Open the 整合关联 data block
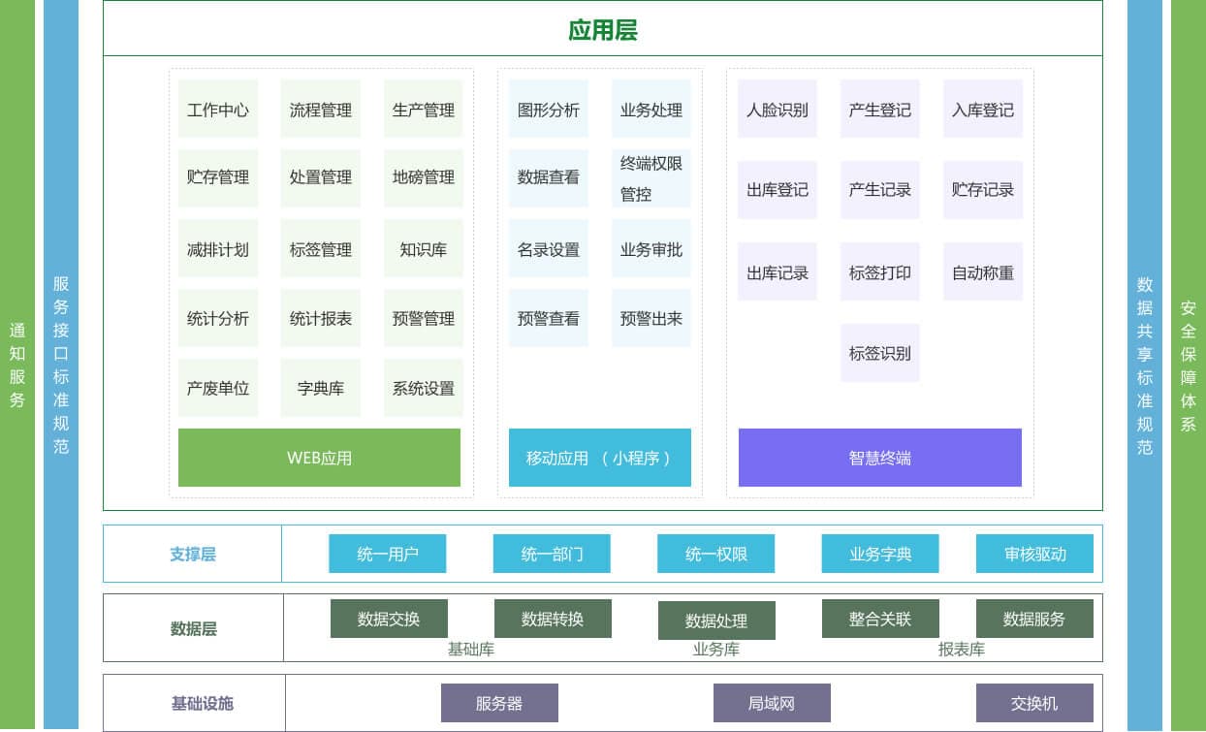Image resolution: width=1206 pixels, height=732 pixels. (x=879, y=619)
